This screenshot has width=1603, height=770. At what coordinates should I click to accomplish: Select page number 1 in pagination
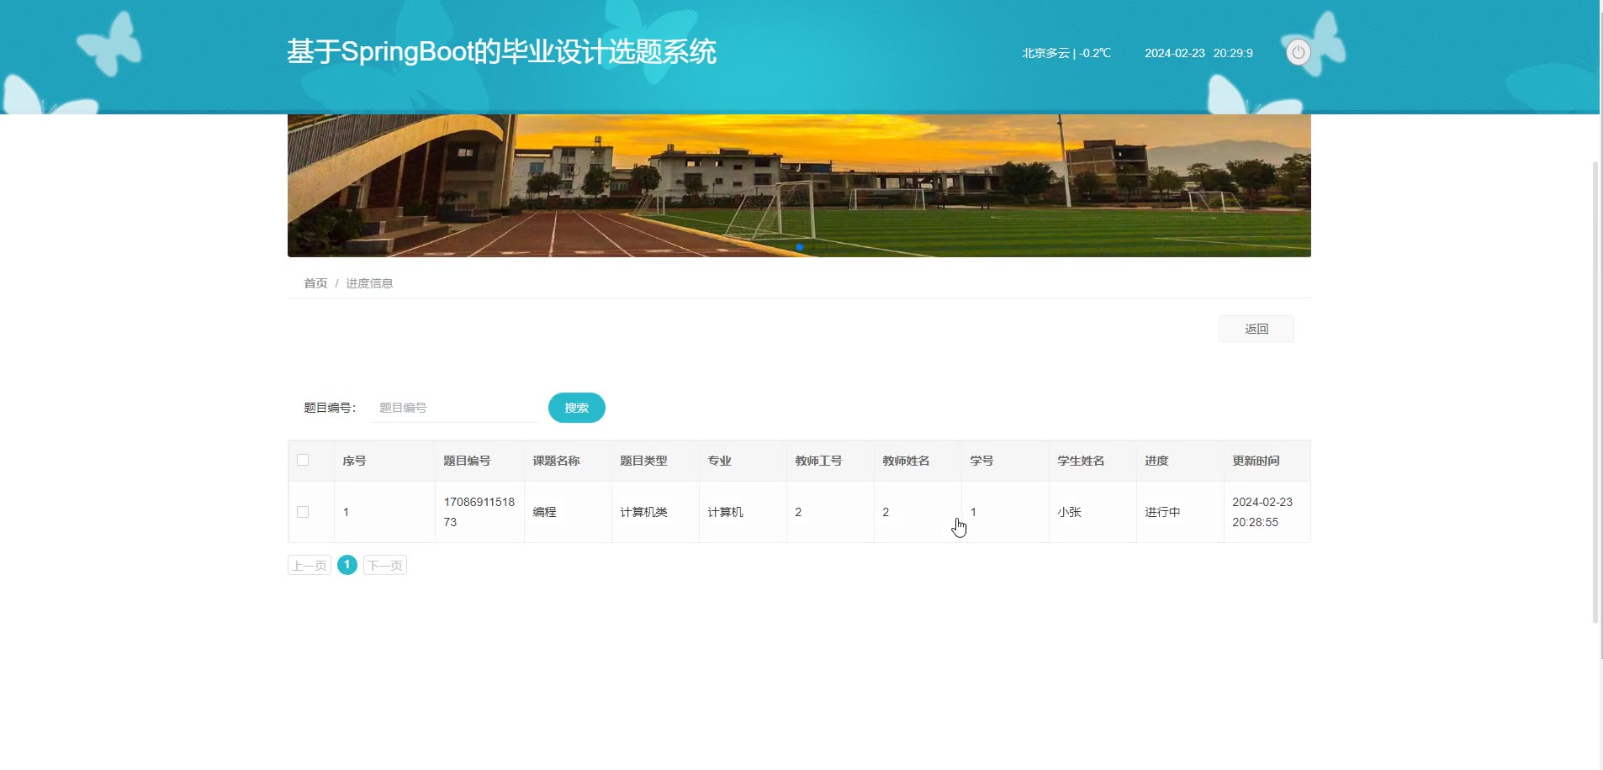tap(347, 565)
